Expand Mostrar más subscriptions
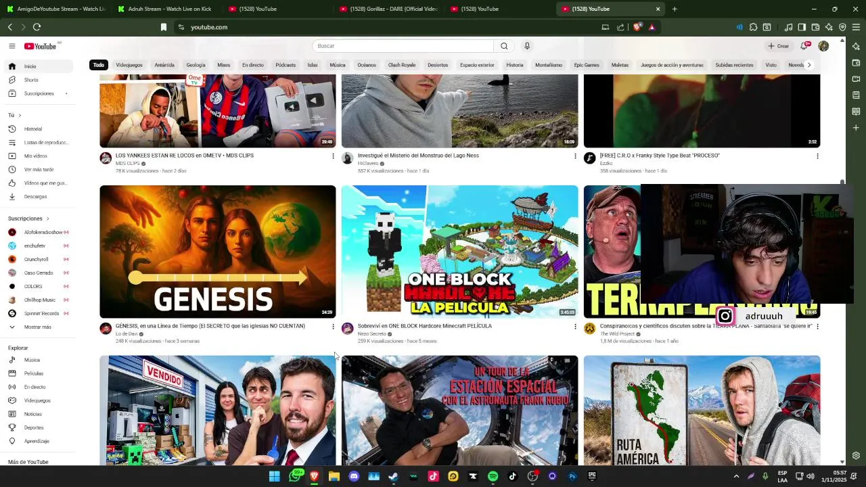The image size is (866, 487). 39,327
